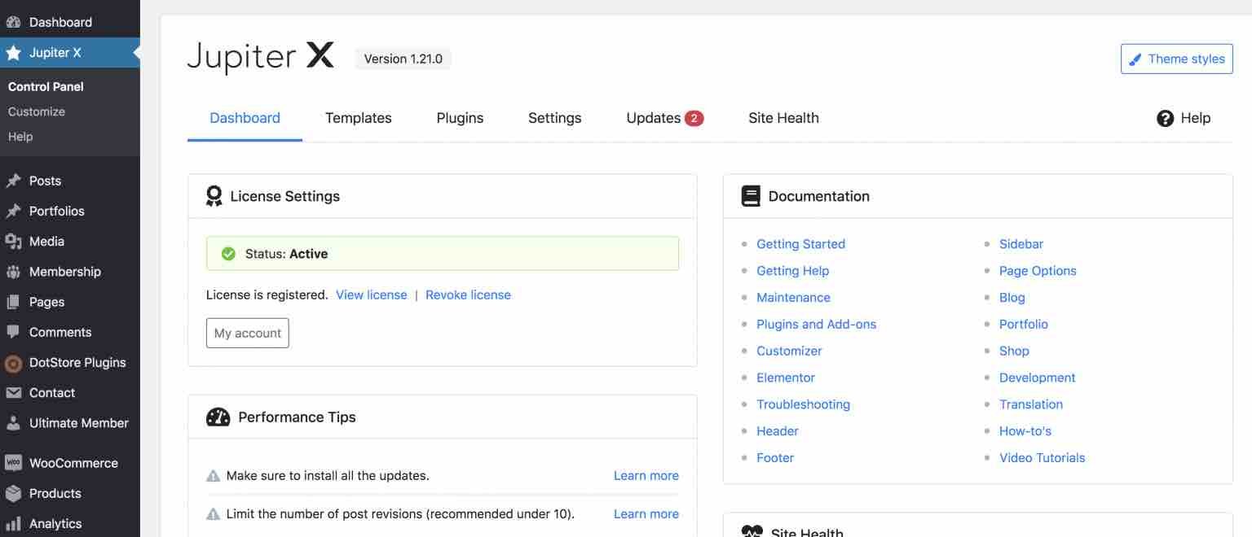The width and height of the screenshot is (1252, 537).
Task: Open the Revoke license link
Action: (x=468, y=295)
